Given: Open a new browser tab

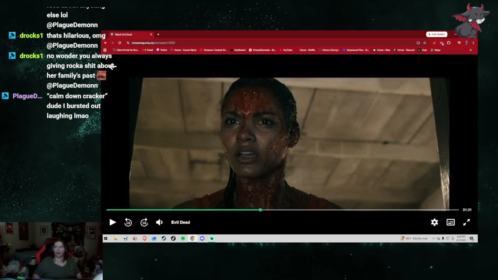Looking at the screenshot, I should coord(158,35).
